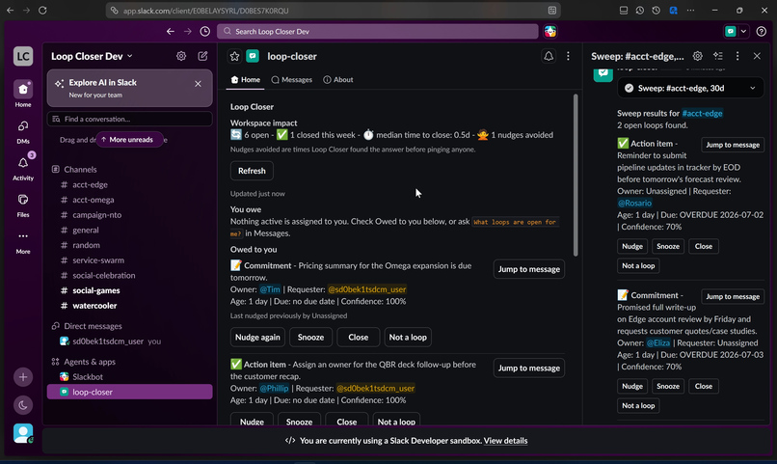This screenshot has width=777, height=464.
Task: Go forward in Slack history arrow
Action: pos(187,31)
